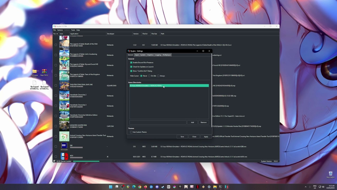This screenshot has height=190, width=337.
Task: Open Options menu in Ryujinx
Action: pyautogui.click(x=60, y=30)
